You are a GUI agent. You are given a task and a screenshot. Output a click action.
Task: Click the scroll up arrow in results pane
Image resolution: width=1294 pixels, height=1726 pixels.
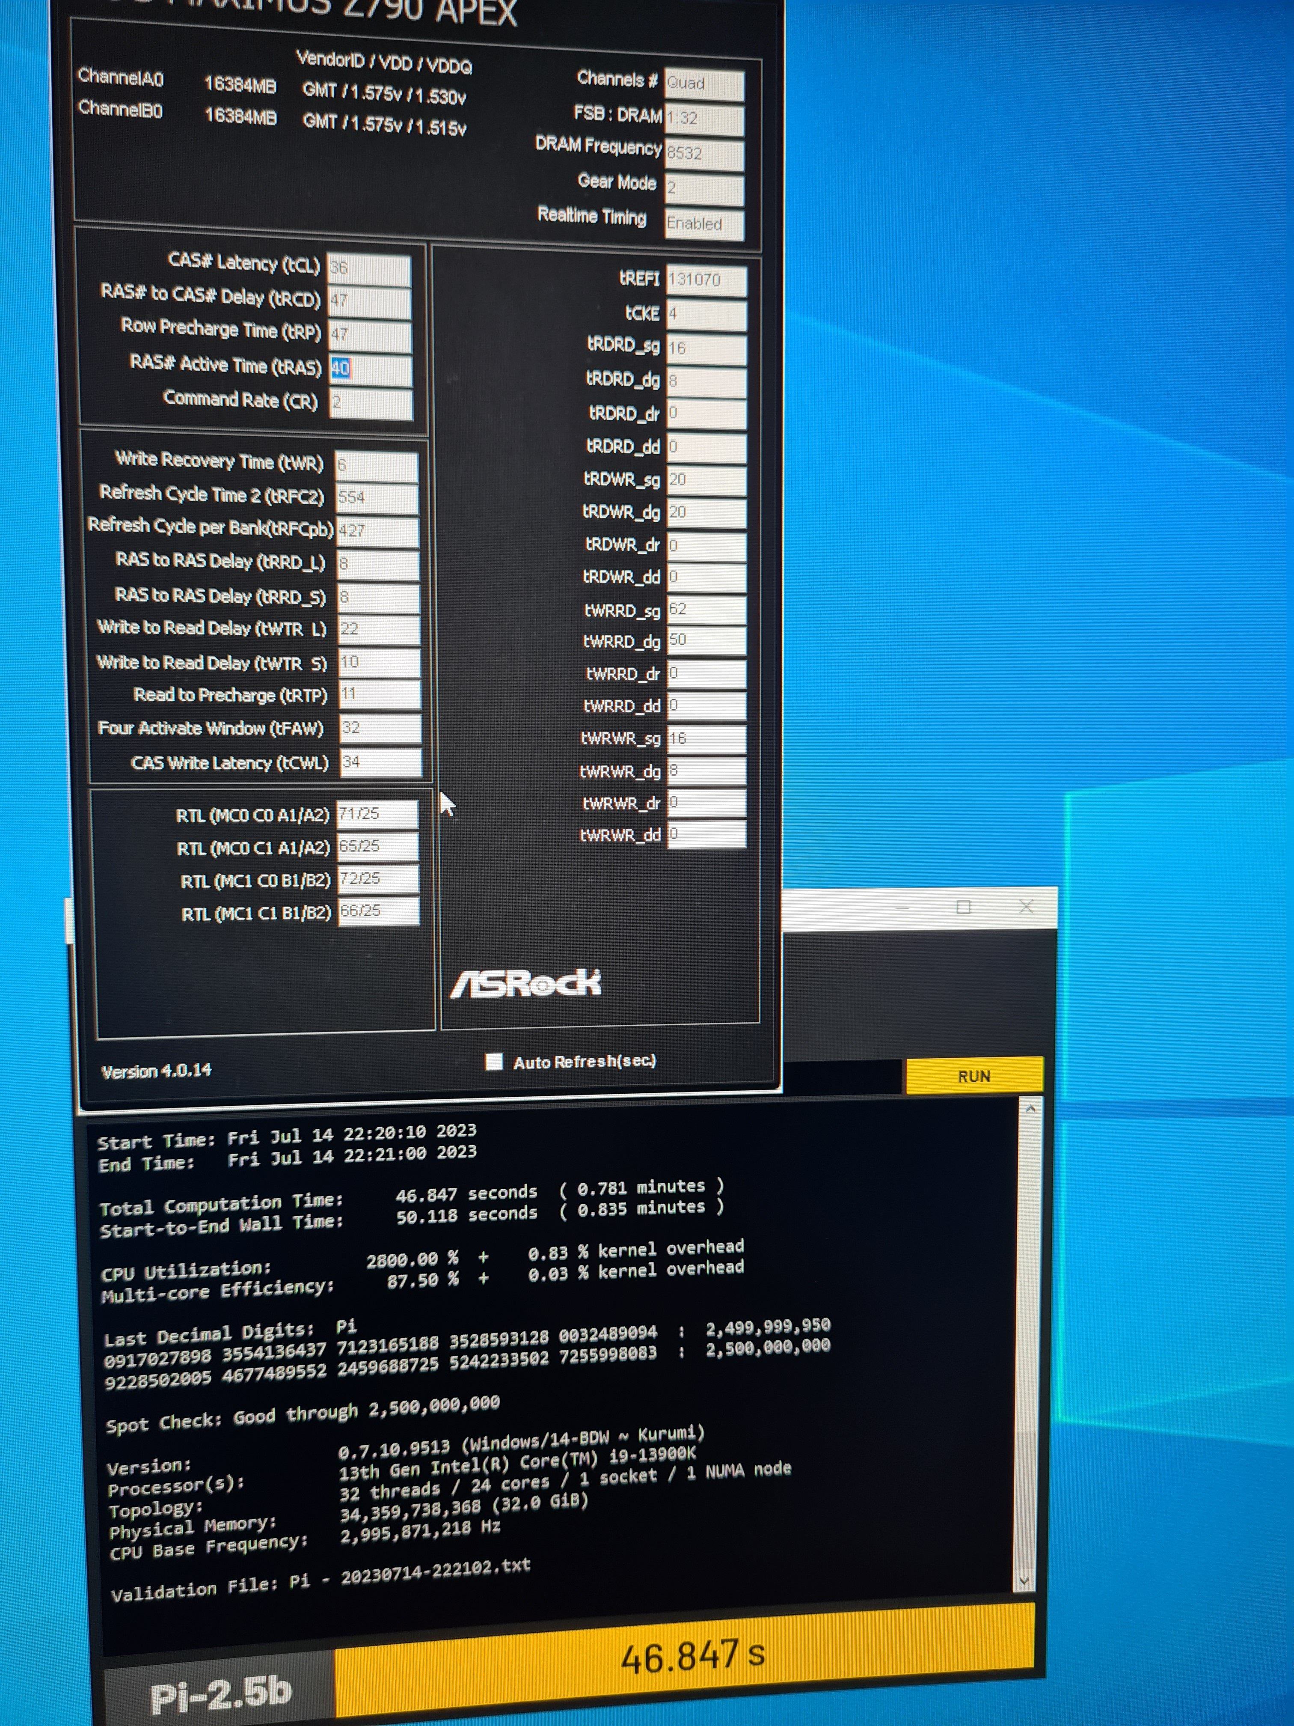pos(1030,1109)
